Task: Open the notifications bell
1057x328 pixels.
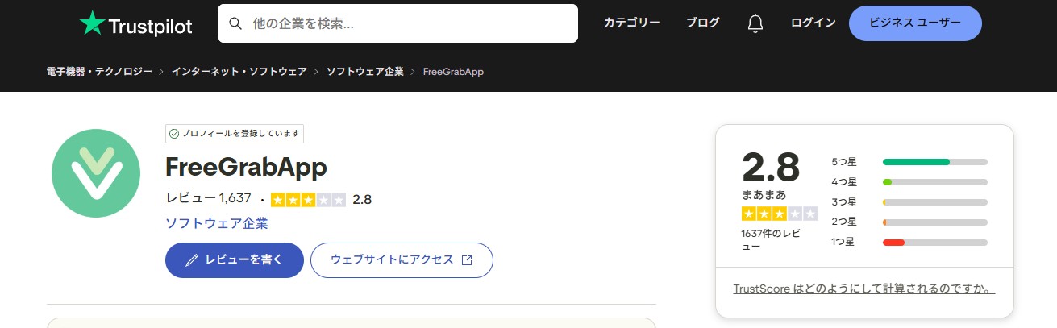Action: coord(755,23)
